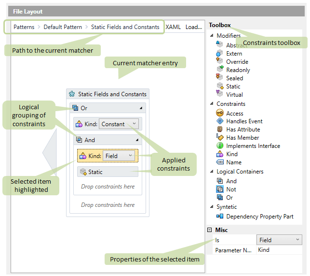310x276 pixels.
Task: Click the Access constraint key icon
Action: tap(219, 114)
